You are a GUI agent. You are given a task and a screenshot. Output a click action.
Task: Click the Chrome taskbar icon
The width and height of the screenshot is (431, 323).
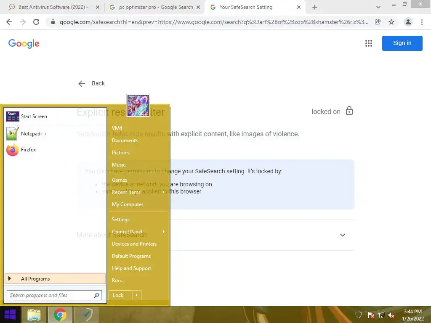pyautogui.click(x=60, y=315)
